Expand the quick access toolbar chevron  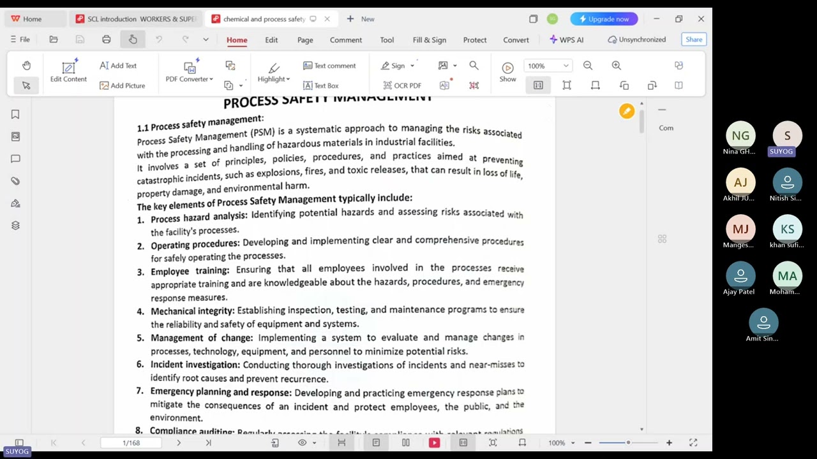(206, 40)
